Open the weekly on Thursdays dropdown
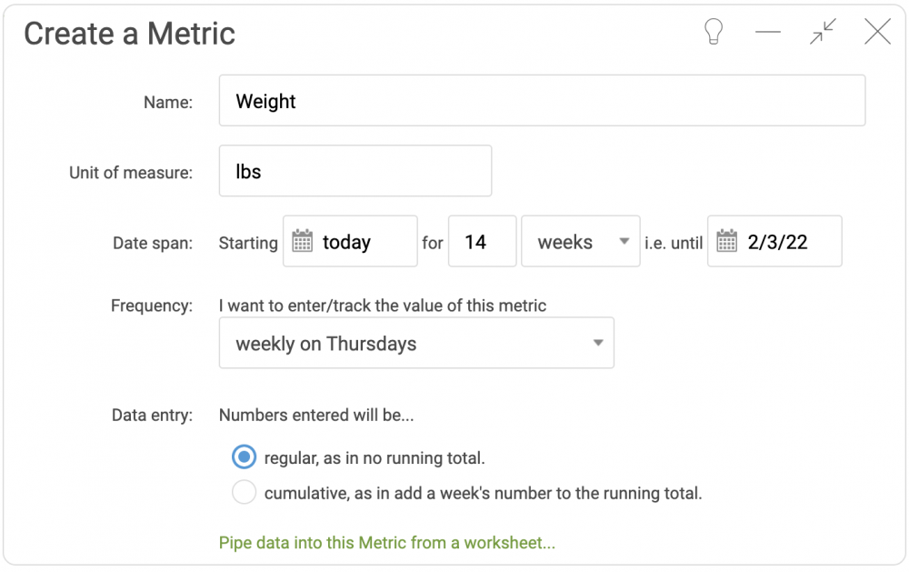 pyautogui.click(x=416, y=343)
